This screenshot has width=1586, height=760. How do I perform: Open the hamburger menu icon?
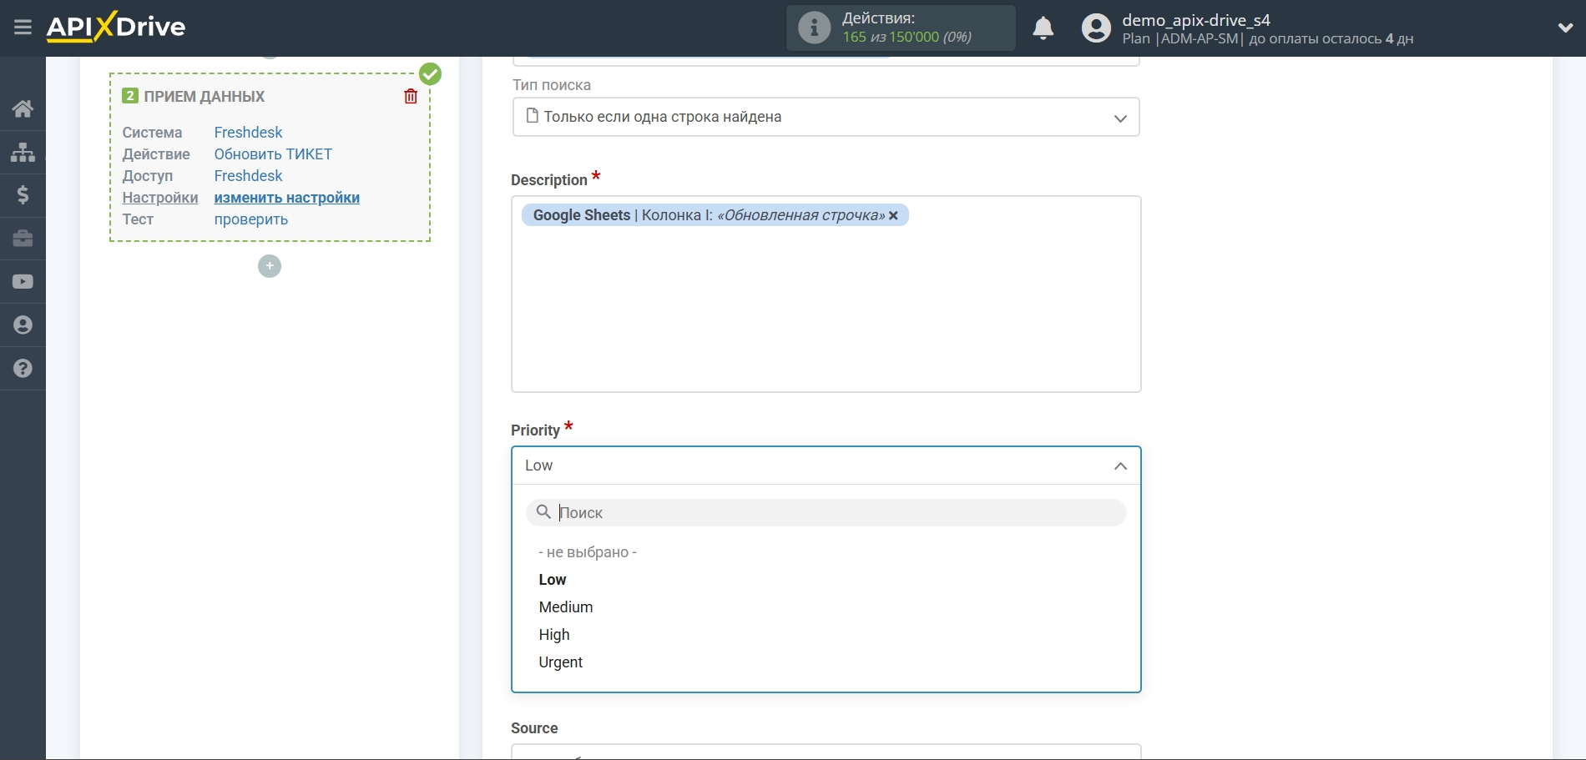click(23, 28)
